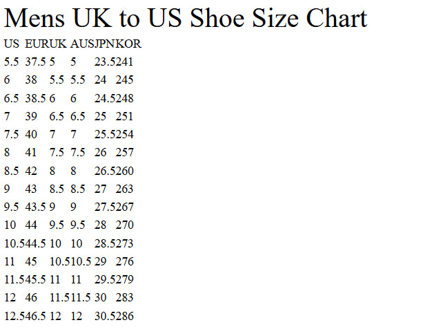Click the KOR size 283 cell
This screenshot has height=327, width=443.
tap(125, 297)
